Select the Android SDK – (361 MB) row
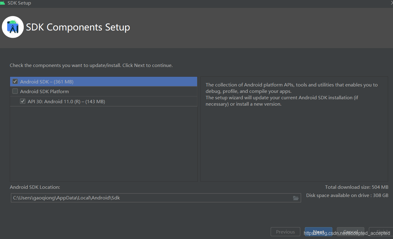 104,82
